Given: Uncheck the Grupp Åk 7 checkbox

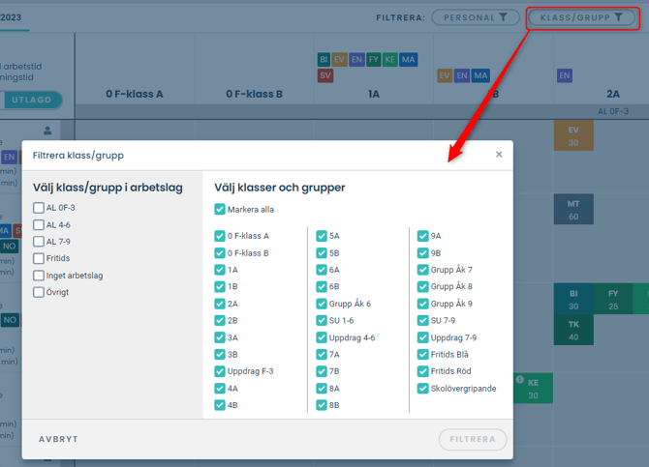Looking at the screenshot, I should (x=422, y=270).
